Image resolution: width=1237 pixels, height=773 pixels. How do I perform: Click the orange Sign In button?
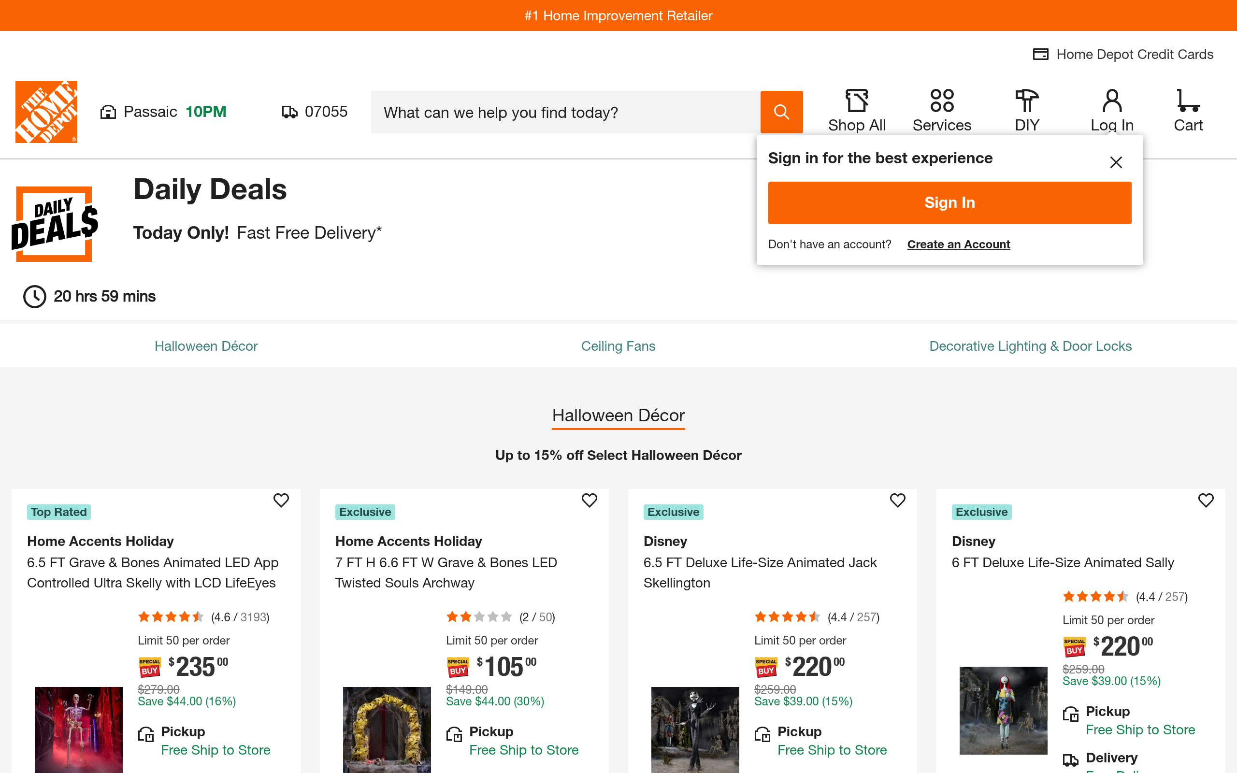point(949,202)
